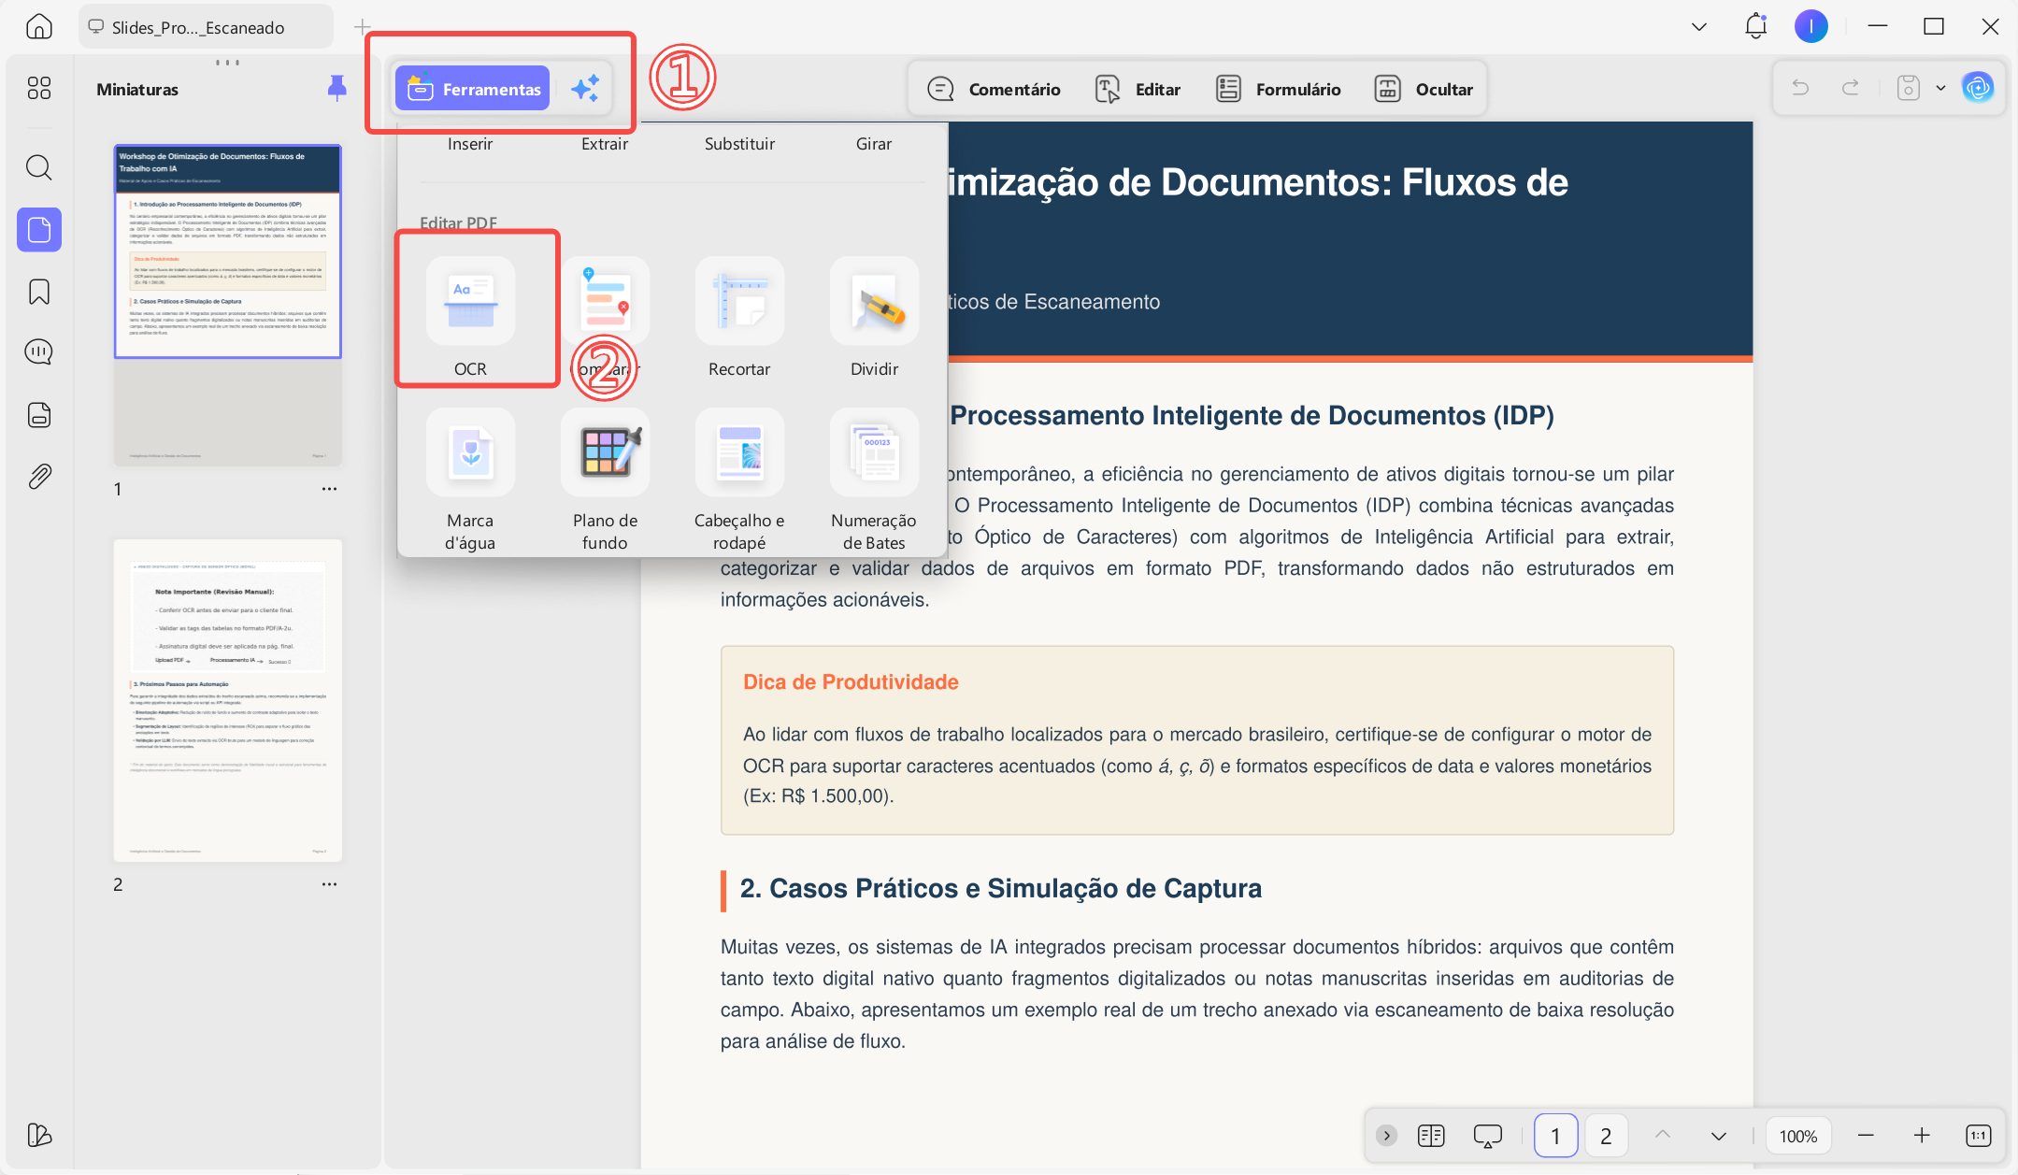Add a new tab with plus
This screenshot has width=2018, height=1175.
[362, 27]
